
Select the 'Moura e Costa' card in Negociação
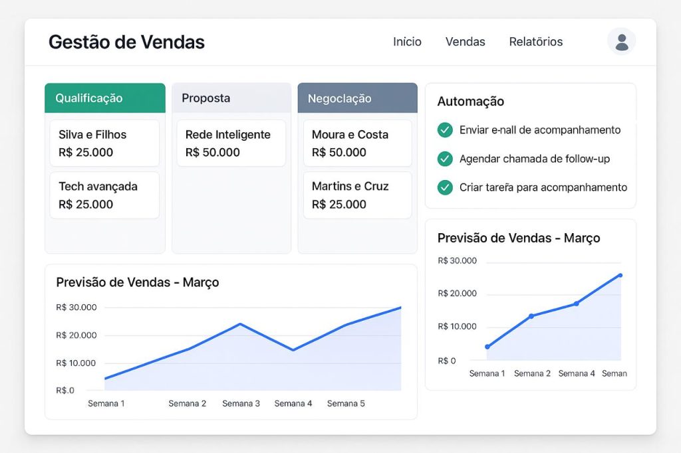coord(357,142)
